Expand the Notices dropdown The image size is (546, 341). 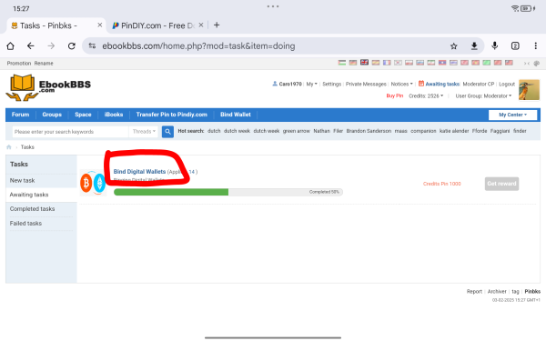tap(401, 84)
